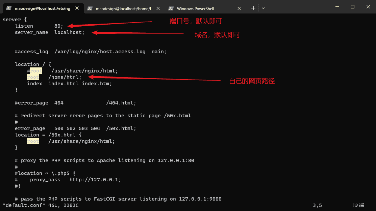Screen dimensions: 376x211
Task: Close the terminal window
Action: [368, 7]
